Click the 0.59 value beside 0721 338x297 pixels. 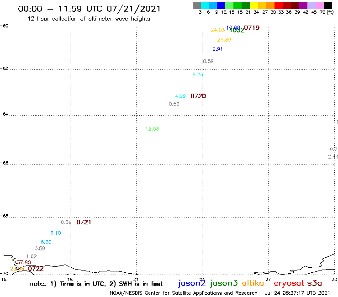click(66, 222)
